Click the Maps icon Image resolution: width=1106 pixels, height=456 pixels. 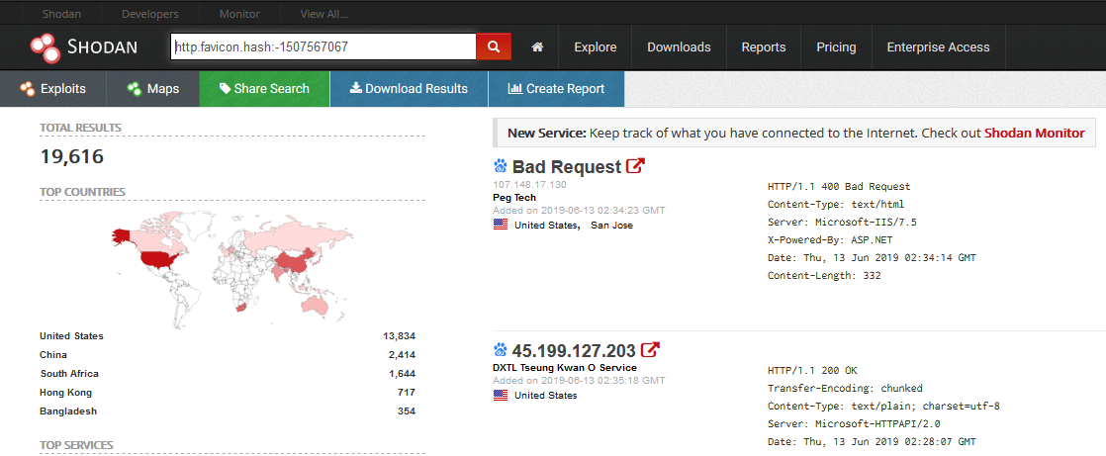(134, 89)
